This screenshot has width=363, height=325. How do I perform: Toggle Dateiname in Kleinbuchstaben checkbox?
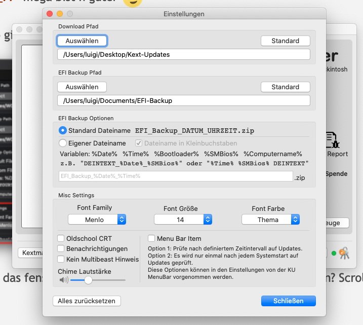click(139, 143)
